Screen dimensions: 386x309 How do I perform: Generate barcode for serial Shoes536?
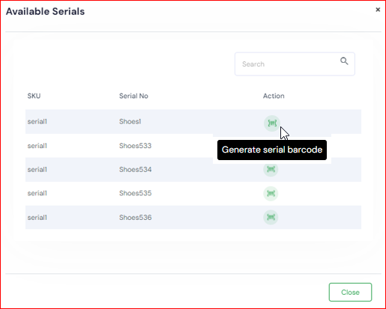click(x=271, y=217)
